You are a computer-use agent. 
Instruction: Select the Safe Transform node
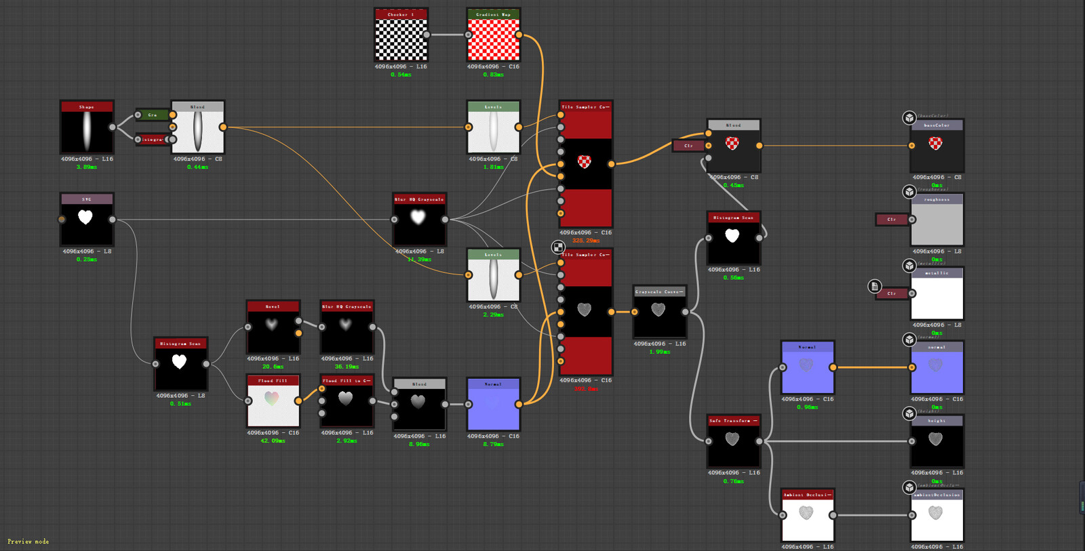pyautogui.click(x=734, y=441)
